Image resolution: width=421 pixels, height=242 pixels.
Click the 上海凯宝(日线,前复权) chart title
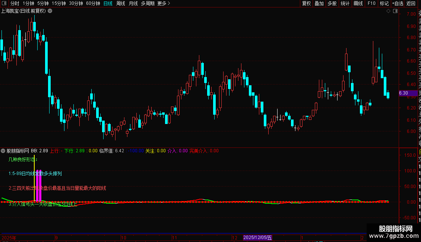[23, 11]
